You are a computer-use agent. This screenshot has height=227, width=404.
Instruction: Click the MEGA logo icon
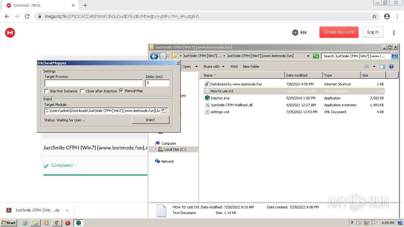10,32
